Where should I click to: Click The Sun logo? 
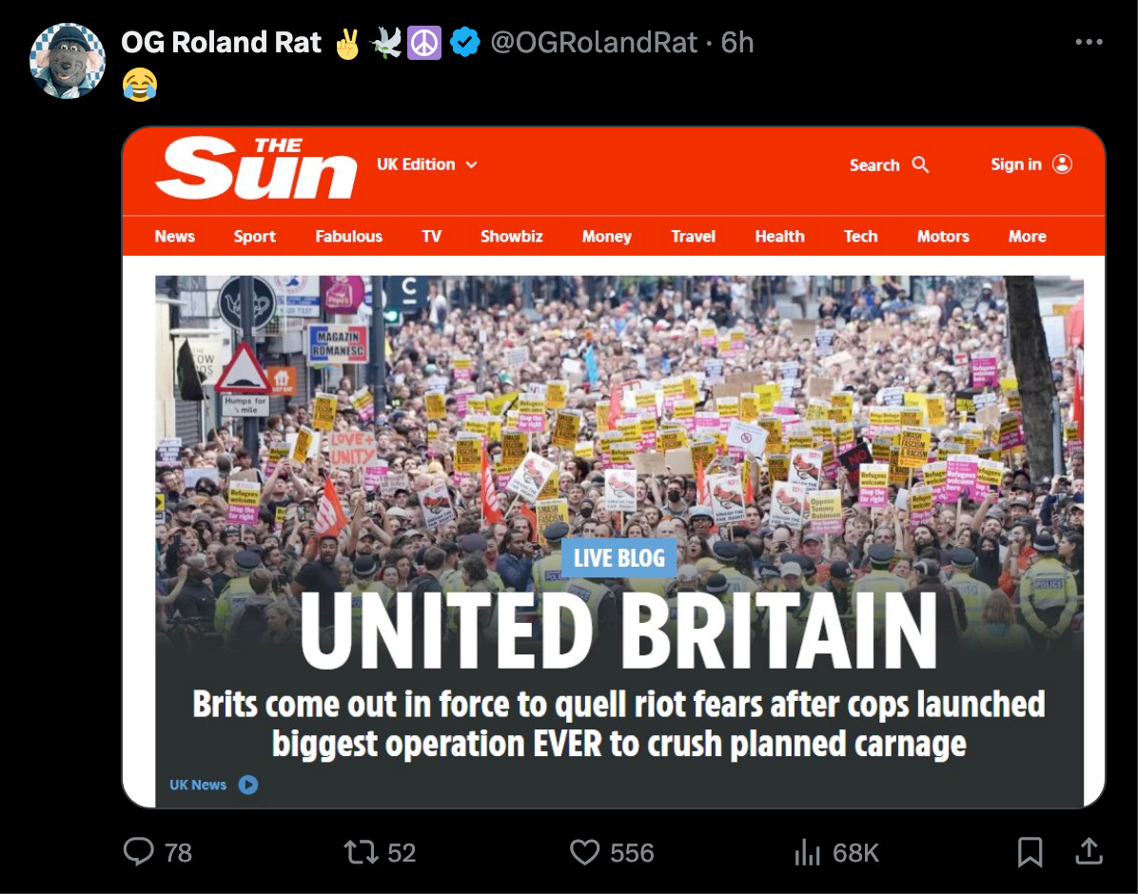(256, 166)
